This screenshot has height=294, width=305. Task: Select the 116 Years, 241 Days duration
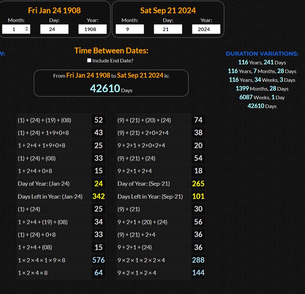point(262,62)
